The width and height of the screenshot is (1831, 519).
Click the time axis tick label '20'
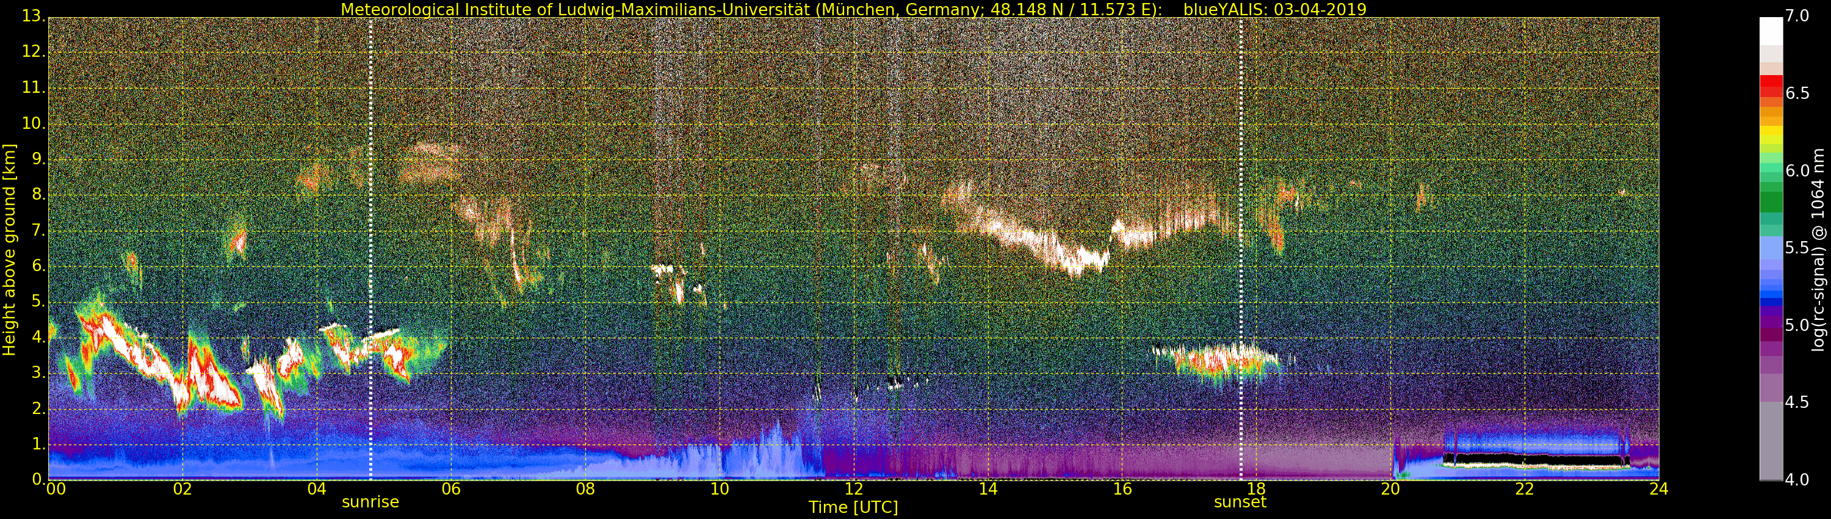coord(1391,488)
